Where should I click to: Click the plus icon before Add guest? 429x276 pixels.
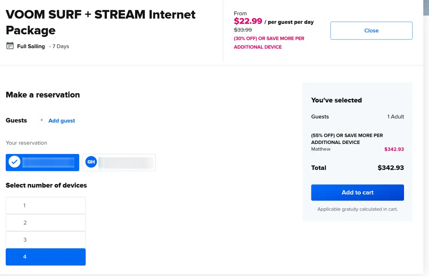tap(41, 120)
